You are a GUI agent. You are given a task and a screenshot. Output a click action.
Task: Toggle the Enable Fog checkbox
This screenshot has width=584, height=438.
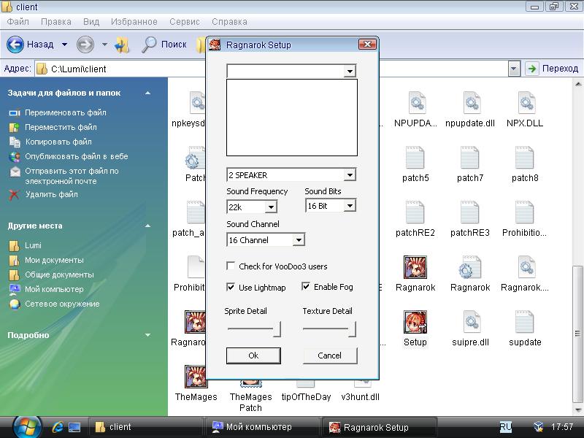[305, 286]
